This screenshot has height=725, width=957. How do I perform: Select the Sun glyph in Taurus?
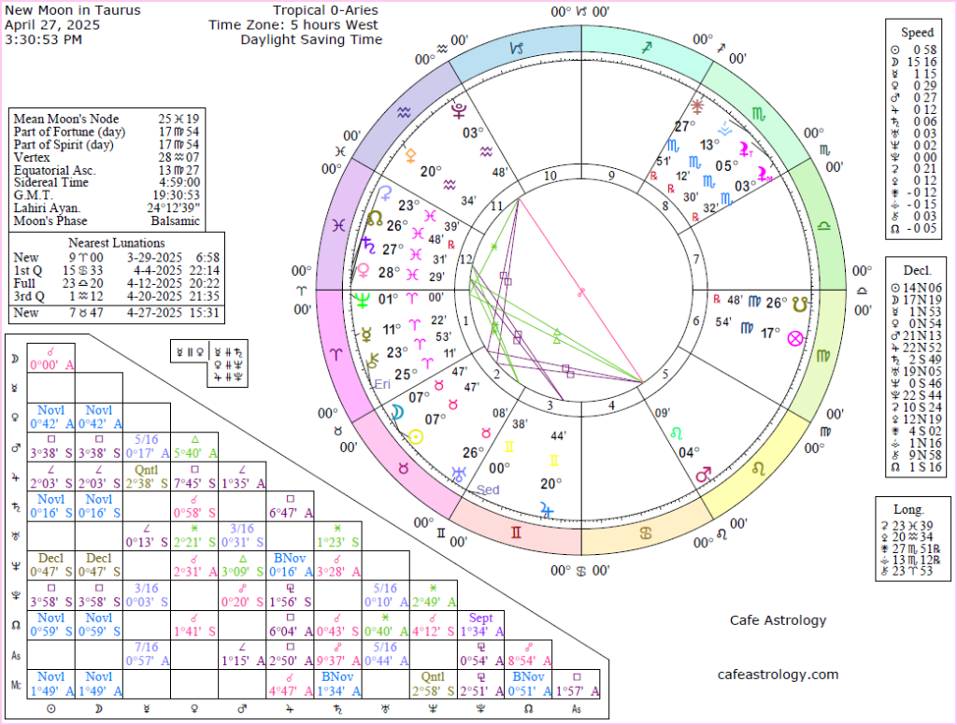tap(416, 436)
